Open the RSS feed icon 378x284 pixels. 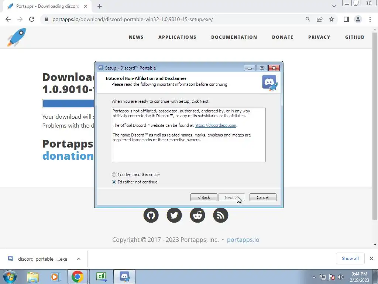pyautogui.click(x=221, y=215)
